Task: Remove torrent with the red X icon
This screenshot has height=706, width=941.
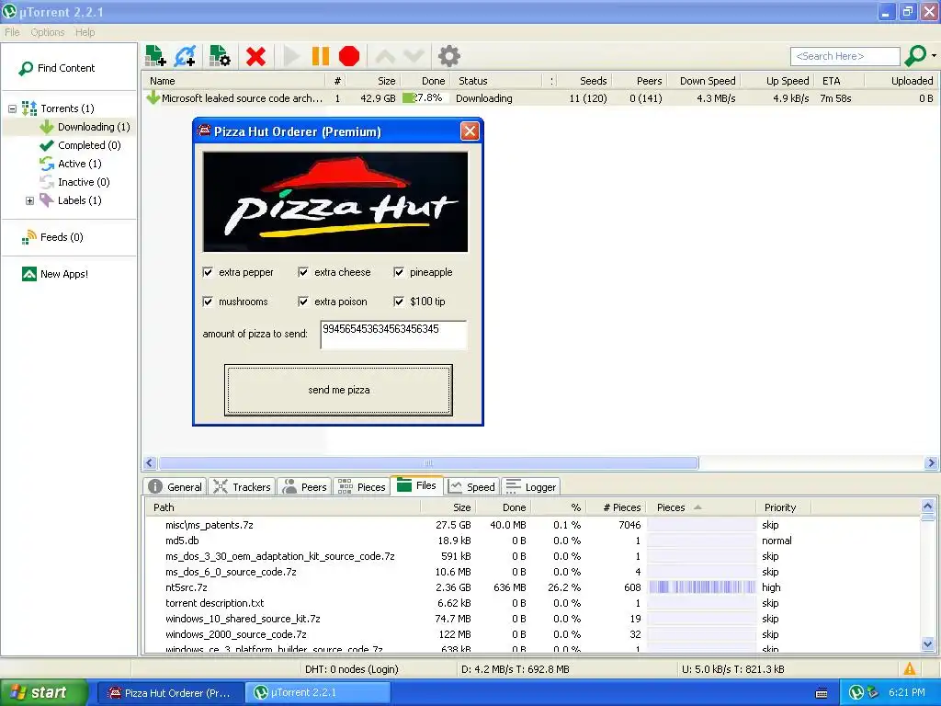Action: point(255,56)
